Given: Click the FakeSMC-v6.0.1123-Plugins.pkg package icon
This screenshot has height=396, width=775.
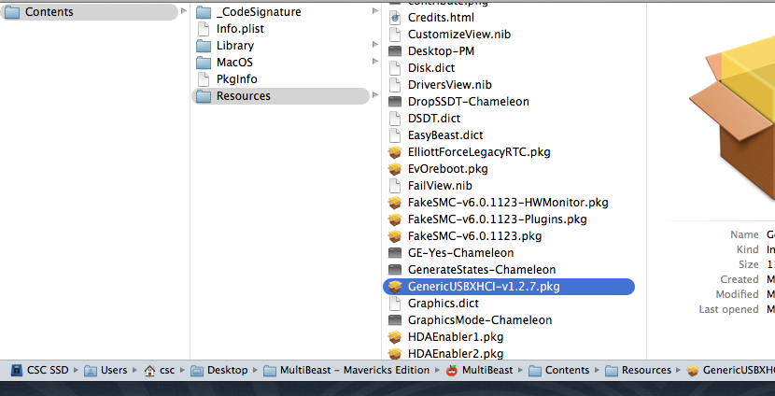Looking at the screenshot, I should [x=395, y=219].
